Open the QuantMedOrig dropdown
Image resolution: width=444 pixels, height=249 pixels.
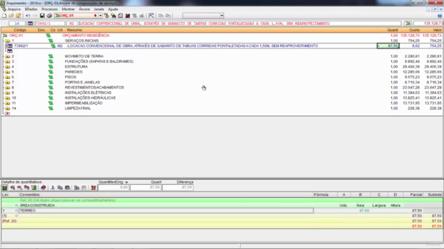pos(126,182)
